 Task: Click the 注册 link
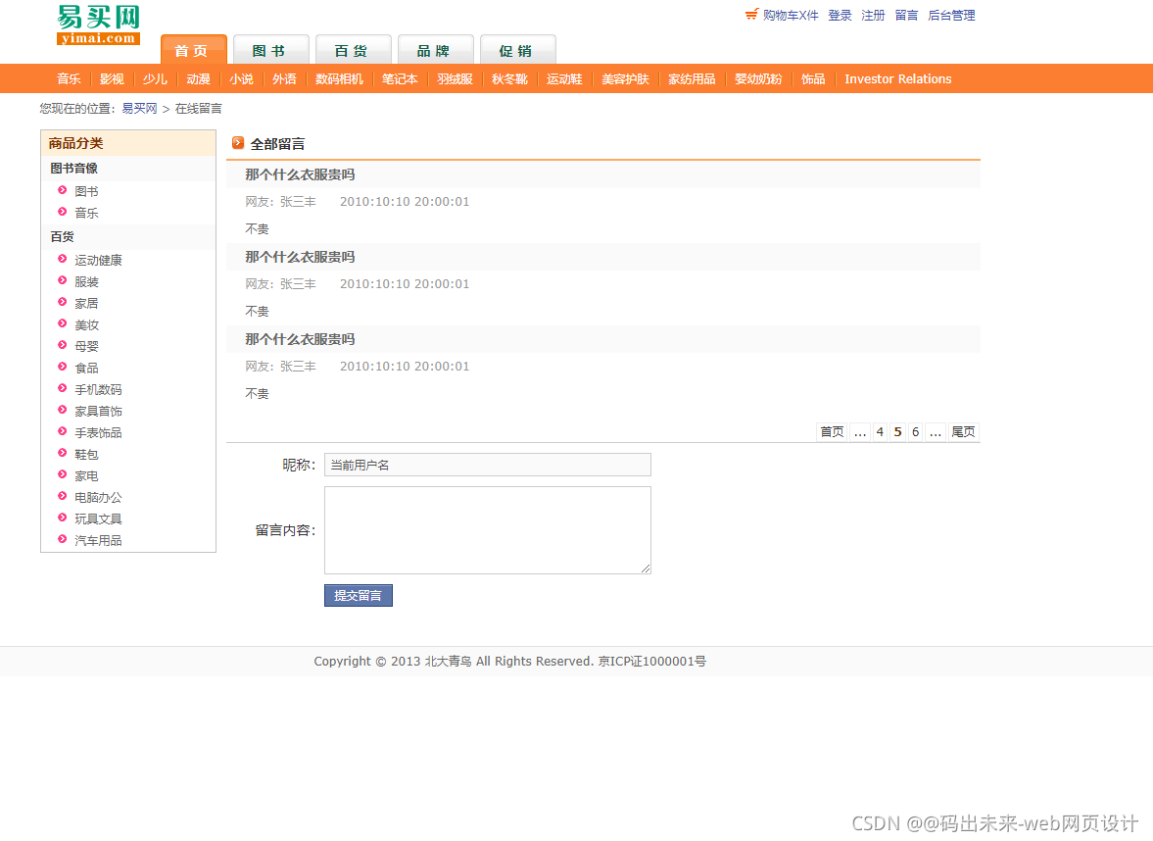(x=873, y=15)
